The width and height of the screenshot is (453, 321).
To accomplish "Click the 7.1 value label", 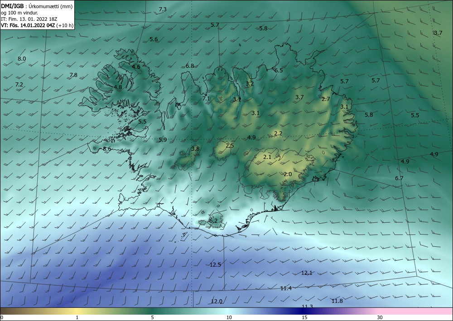I will click(206, 98).
